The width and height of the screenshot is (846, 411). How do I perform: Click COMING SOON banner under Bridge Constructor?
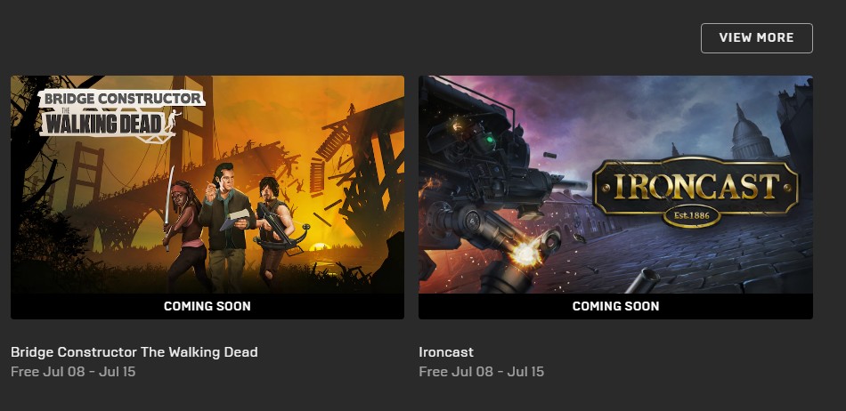coord(207,306)
